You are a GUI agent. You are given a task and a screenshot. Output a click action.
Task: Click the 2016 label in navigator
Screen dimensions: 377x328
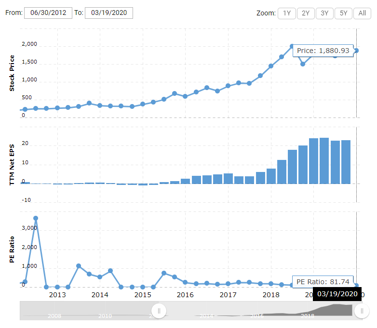(257, 316)
